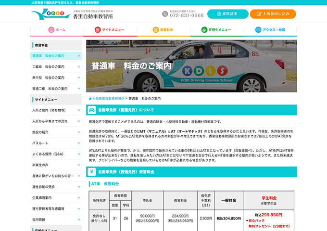The width and height of the screenshot is (327, 231).
Task: Click the red サイトメニュー icon
Action: [98, 30]
